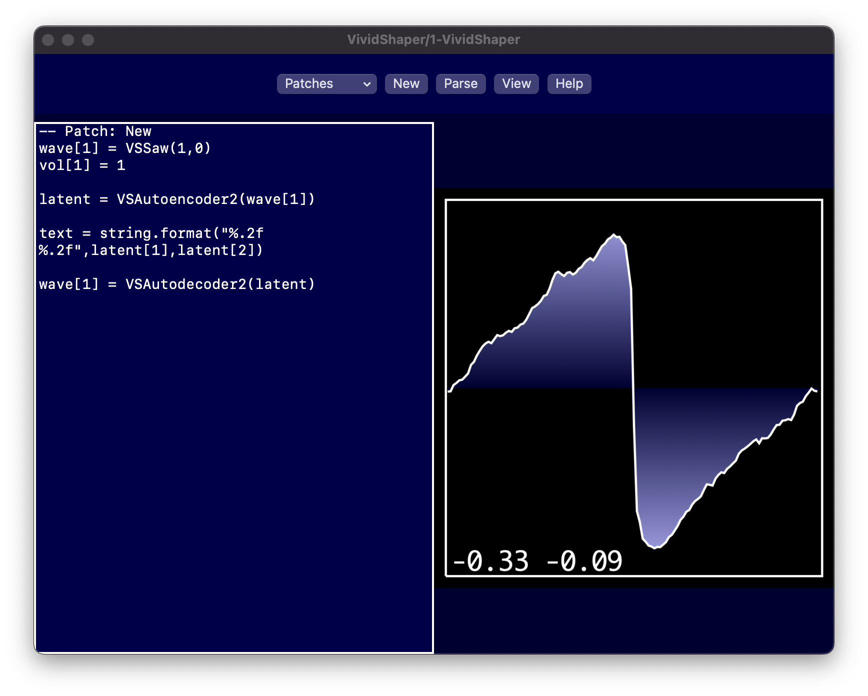Image resolution: width=868 pixels, height=696 pixels.
Task: Click the VSAutoencoder2 latent assignment line
Action: pyautogui.click(x=177, y=199)
